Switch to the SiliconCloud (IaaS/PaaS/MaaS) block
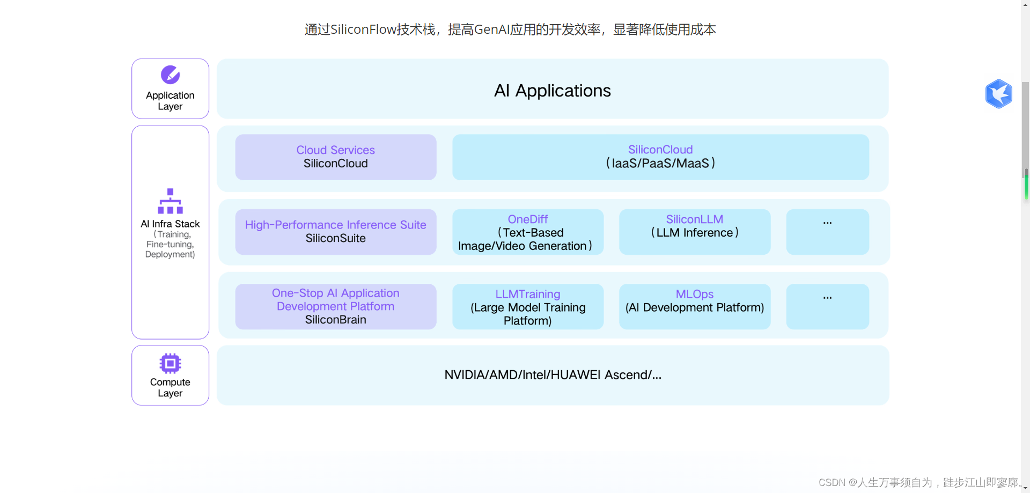The image size is (1030, 493). pos(661,157)
